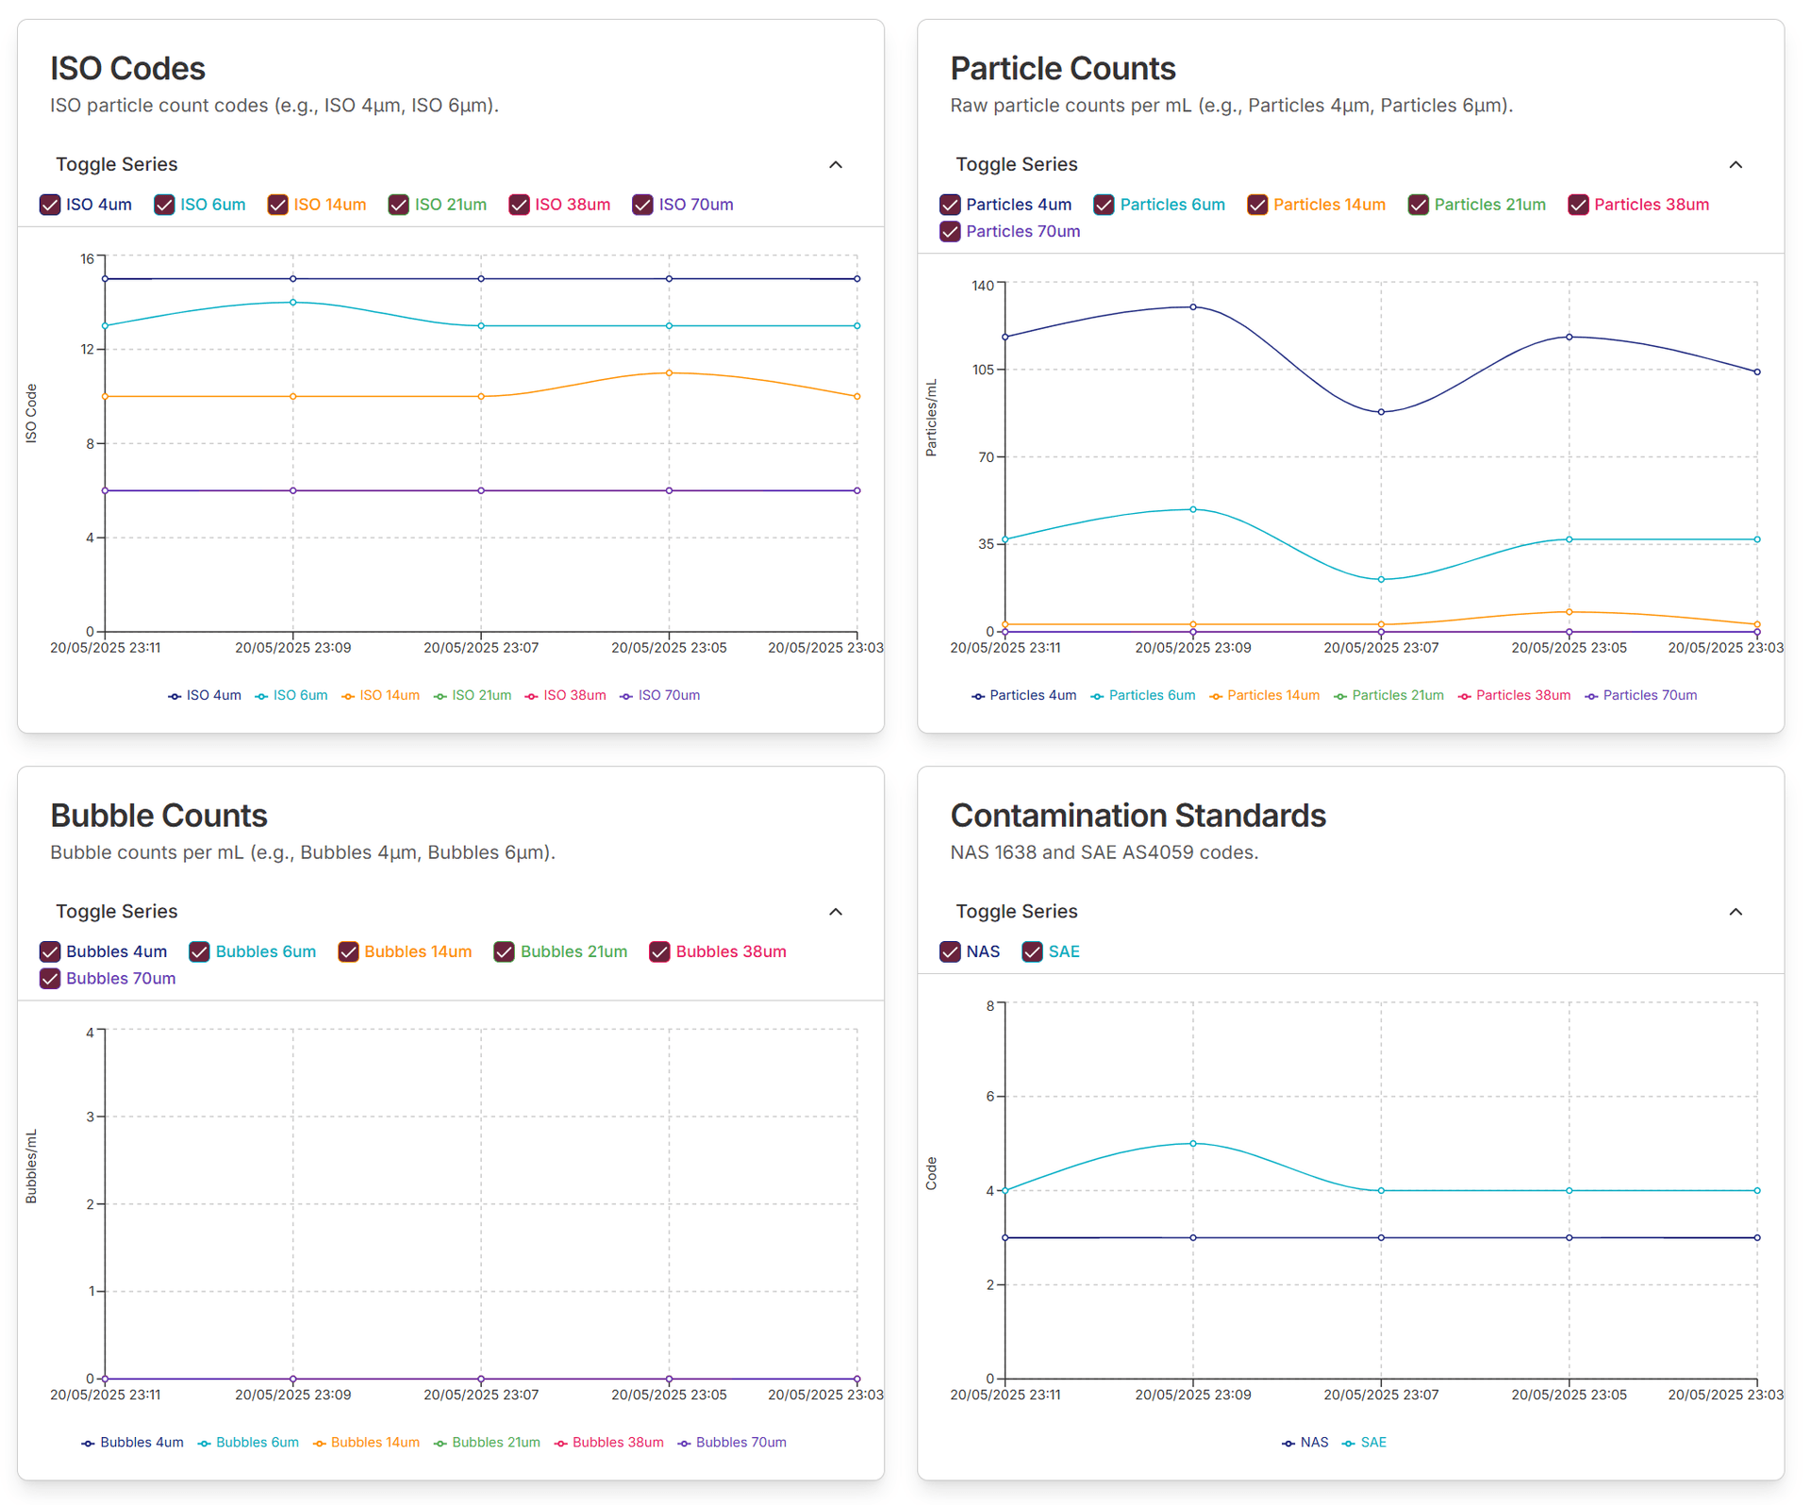Collapse the ISO Codes Toggle Series section

point(836,164)
